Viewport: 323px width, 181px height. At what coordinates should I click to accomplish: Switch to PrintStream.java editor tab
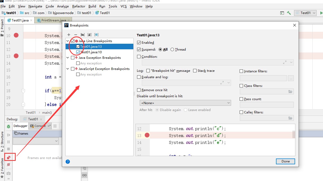pos(53,20)
